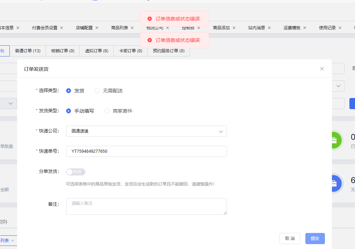The image size is (355, 249).
Task: Expand the 列表 dropdown at bottom left
Action: coord(8,240)
